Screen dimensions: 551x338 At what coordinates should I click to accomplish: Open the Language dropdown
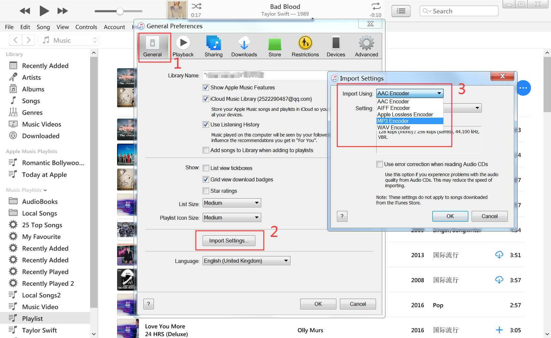[x=246, y=261]
